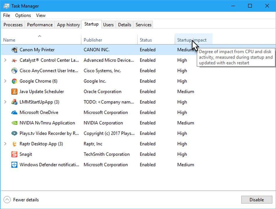The image size is (276, 209).
Task: Switch to the App history tab
Action: (68, 25)
